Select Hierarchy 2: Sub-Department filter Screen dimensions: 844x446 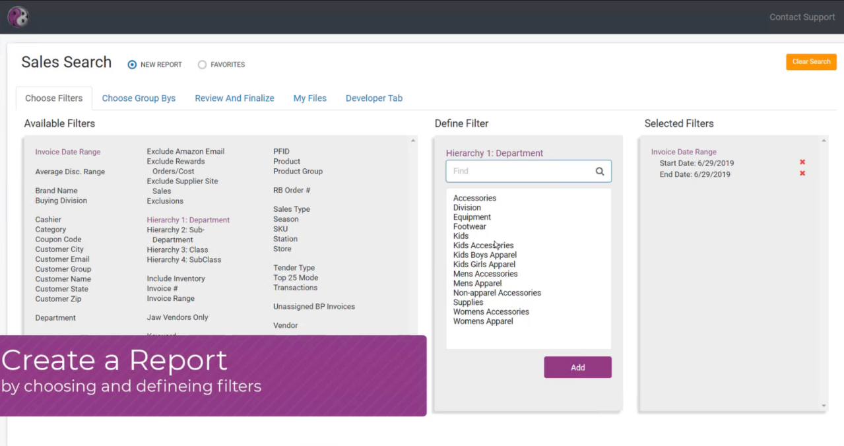(176, 235)
